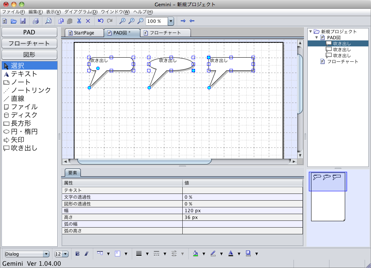Open the 編集(E) menu
371x268 pixels.
click(36, 12)
